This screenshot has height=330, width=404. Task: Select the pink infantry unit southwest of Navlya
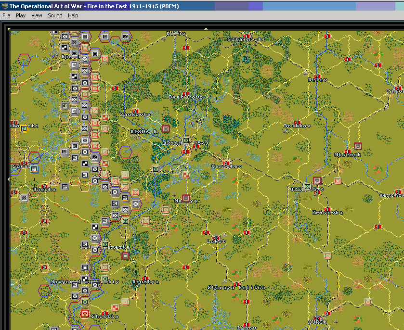point(166,210)
